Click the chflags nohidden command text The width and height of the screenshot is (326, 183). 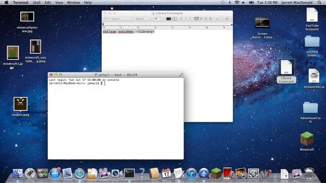click(128, 32)
